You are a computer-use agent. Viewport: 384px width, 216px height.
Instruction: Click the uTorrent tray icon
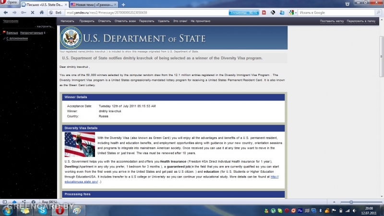click(x=273, y=211)
